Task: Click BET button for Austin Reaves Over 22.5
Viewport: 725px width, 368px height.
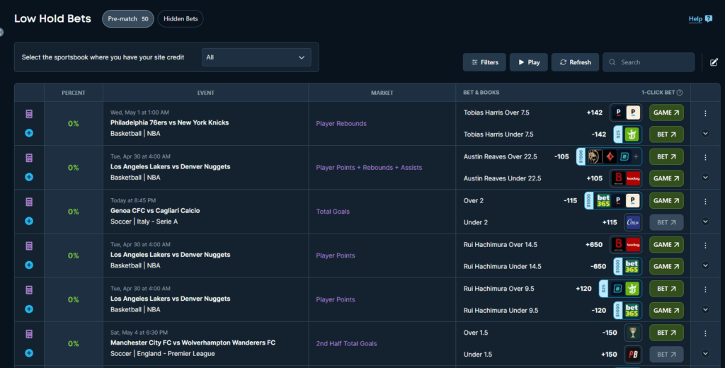Action: (666, 156)
